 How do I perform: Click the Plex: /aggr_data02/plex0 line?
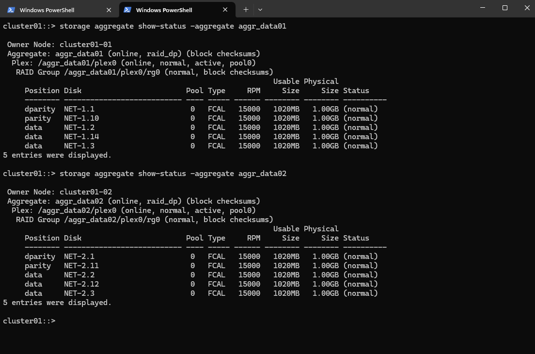(x=133, y=210)
